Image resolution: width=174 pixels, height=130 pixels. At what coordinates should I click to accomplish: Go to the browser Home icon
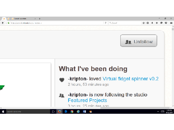coord(157,23)
